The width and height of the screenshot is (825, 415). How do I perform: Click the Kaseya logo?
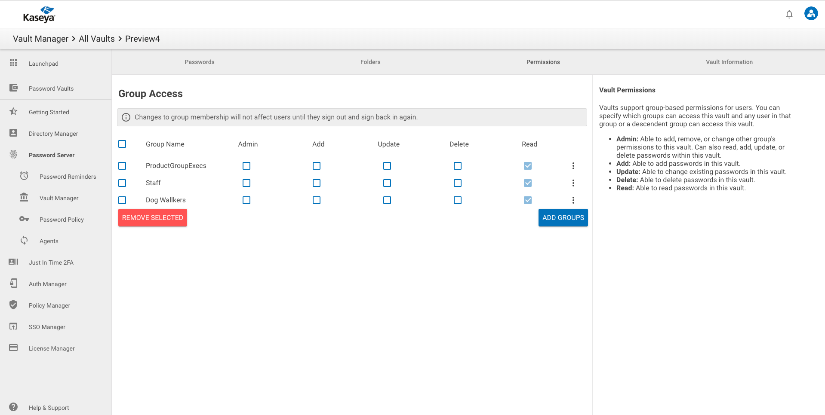point(39,14)
